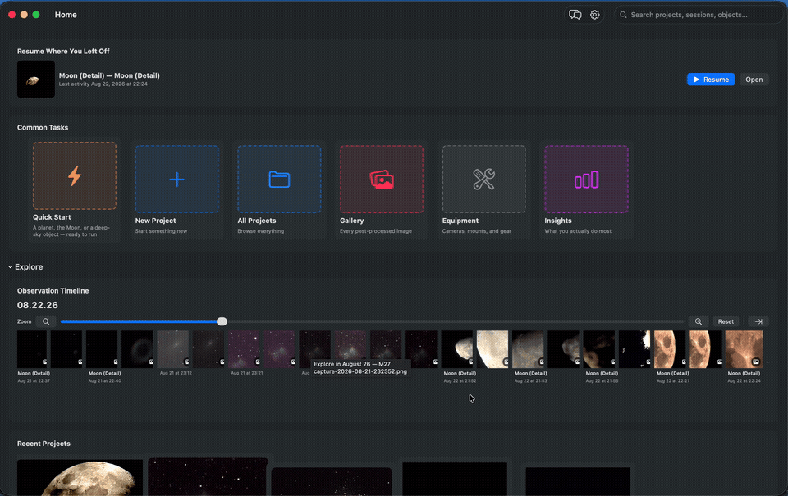Click 'Aug 22 at 21:52' timeline label
The height and width of the screenshot is (496, 788).
(x=460, y=380)
